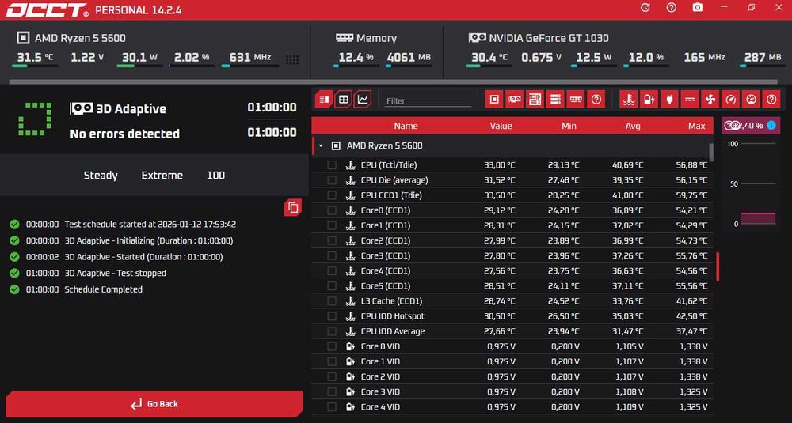Image resolution: width=792 pixels, height=423 pixels.
Task: Tick the CPU IOD Average checkbox
Action: 331,331
